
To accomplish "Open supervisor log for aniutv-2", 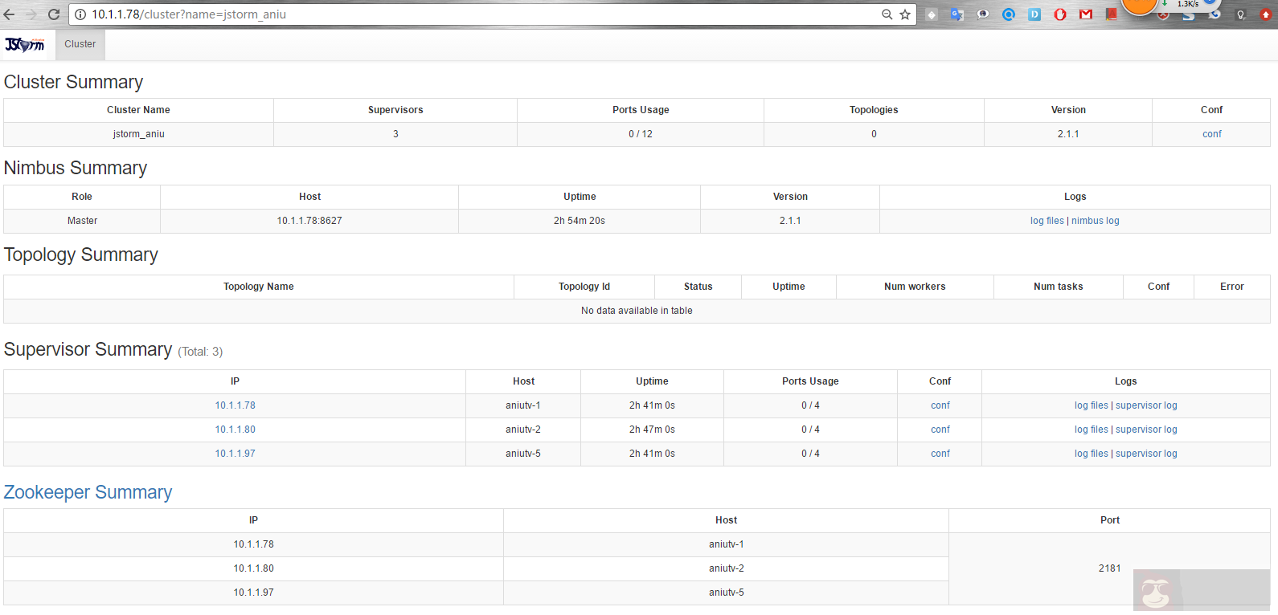I will (1146, 430).
